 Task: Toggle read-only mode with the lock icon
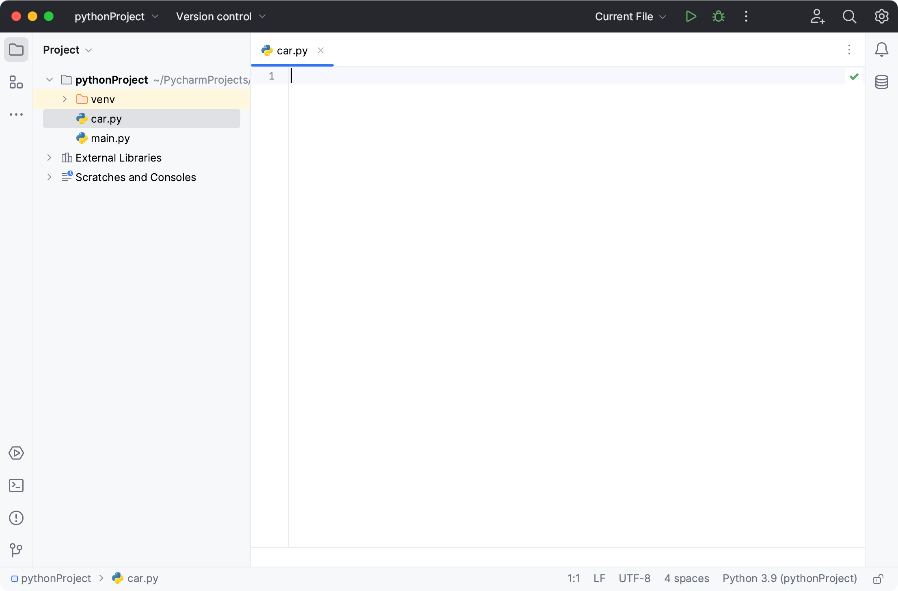878,578
